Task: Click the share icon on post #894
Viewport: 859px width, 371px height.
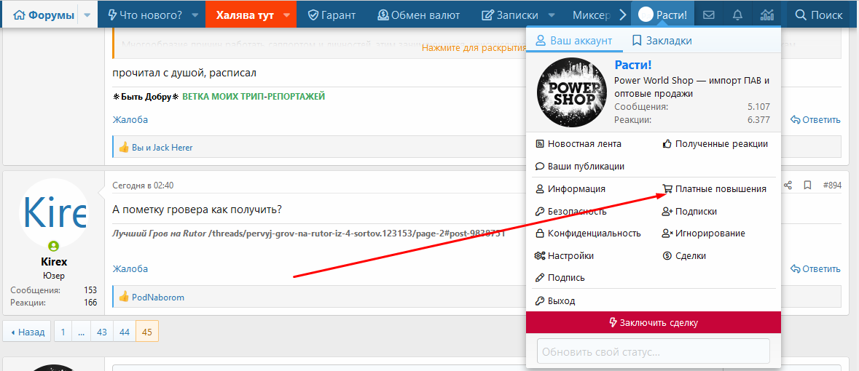Action: [x=788, y=185]
